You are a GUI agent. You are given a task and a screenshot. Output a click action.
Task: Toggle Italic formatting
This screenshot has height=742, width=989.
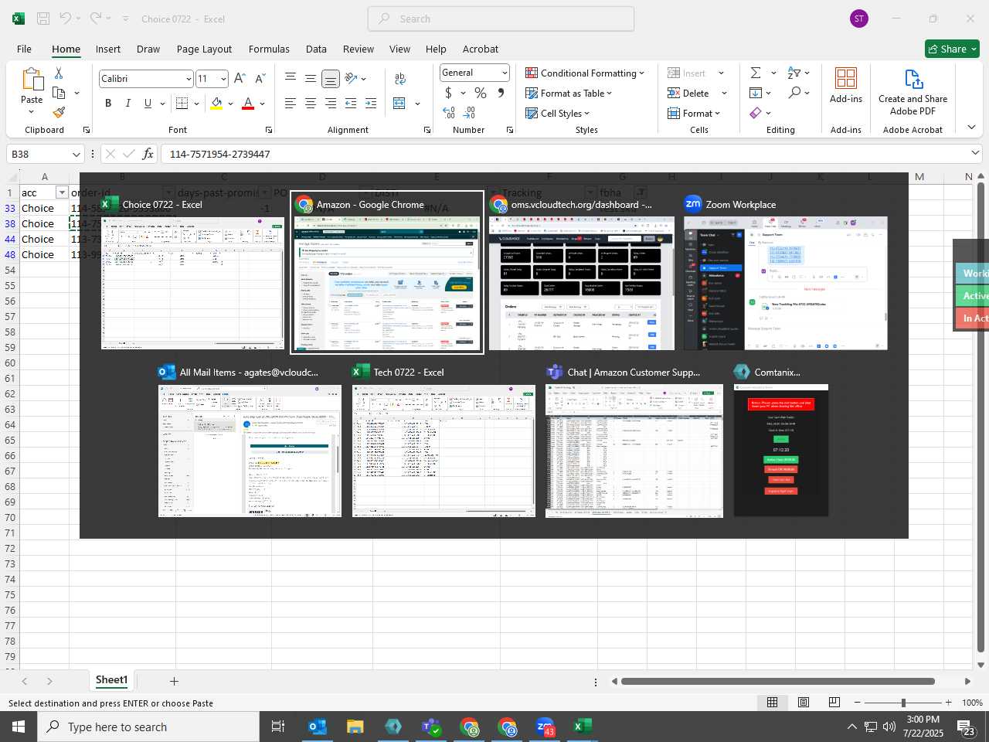click(128, 103)
